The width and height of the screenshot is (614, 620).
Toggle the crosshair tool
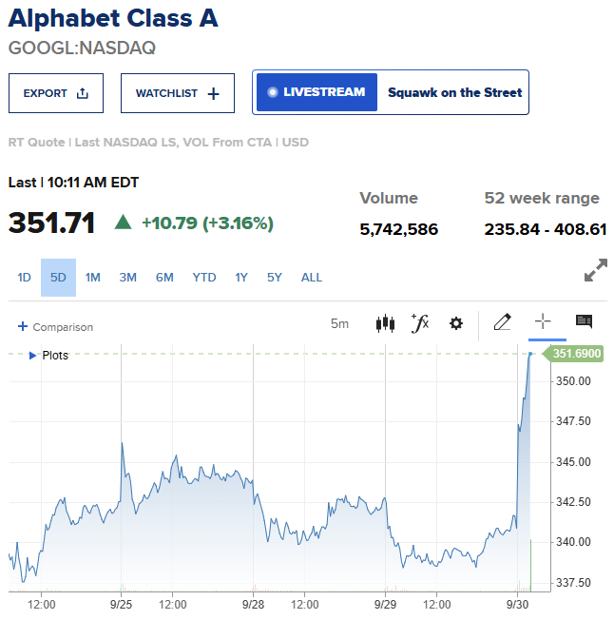[543, 321]
